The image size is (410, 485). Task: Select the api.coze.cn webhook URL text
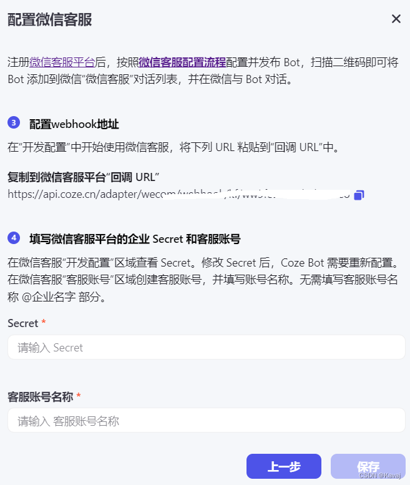178,195
